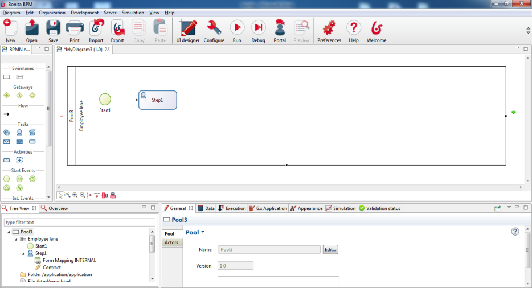Switch to the Validation status tab
The height and width of the screenshot is (288, 532).
(380, 208)
